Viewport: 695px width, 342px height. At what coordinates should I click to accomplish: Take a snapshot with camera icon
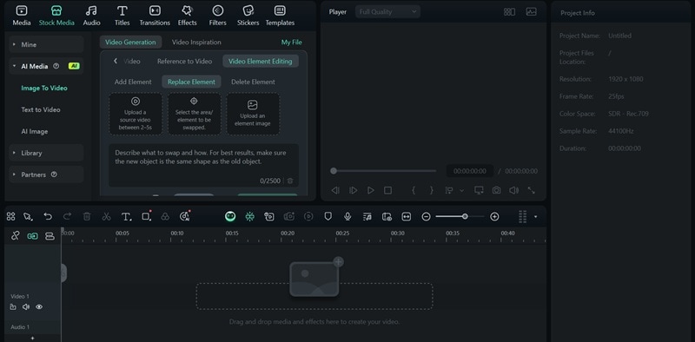coord(496,190)
